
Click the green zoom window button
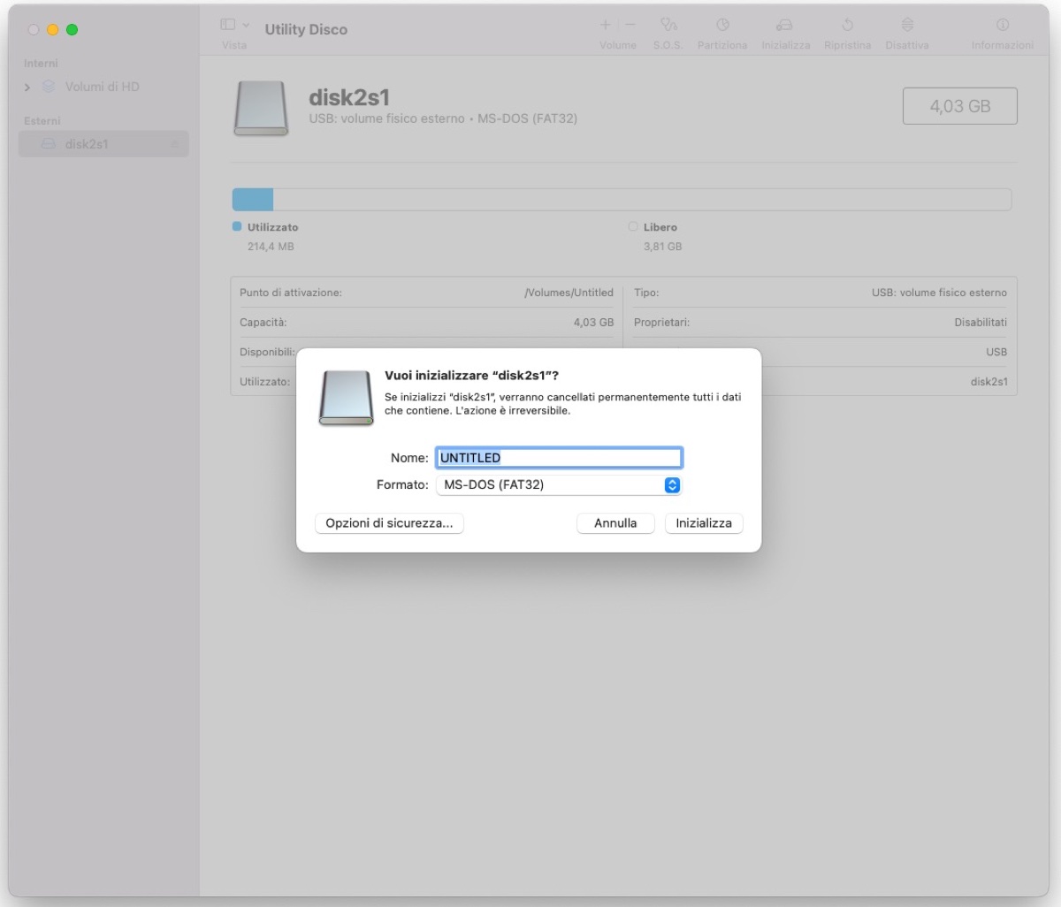pyautogui.click(x=73, y=30)
